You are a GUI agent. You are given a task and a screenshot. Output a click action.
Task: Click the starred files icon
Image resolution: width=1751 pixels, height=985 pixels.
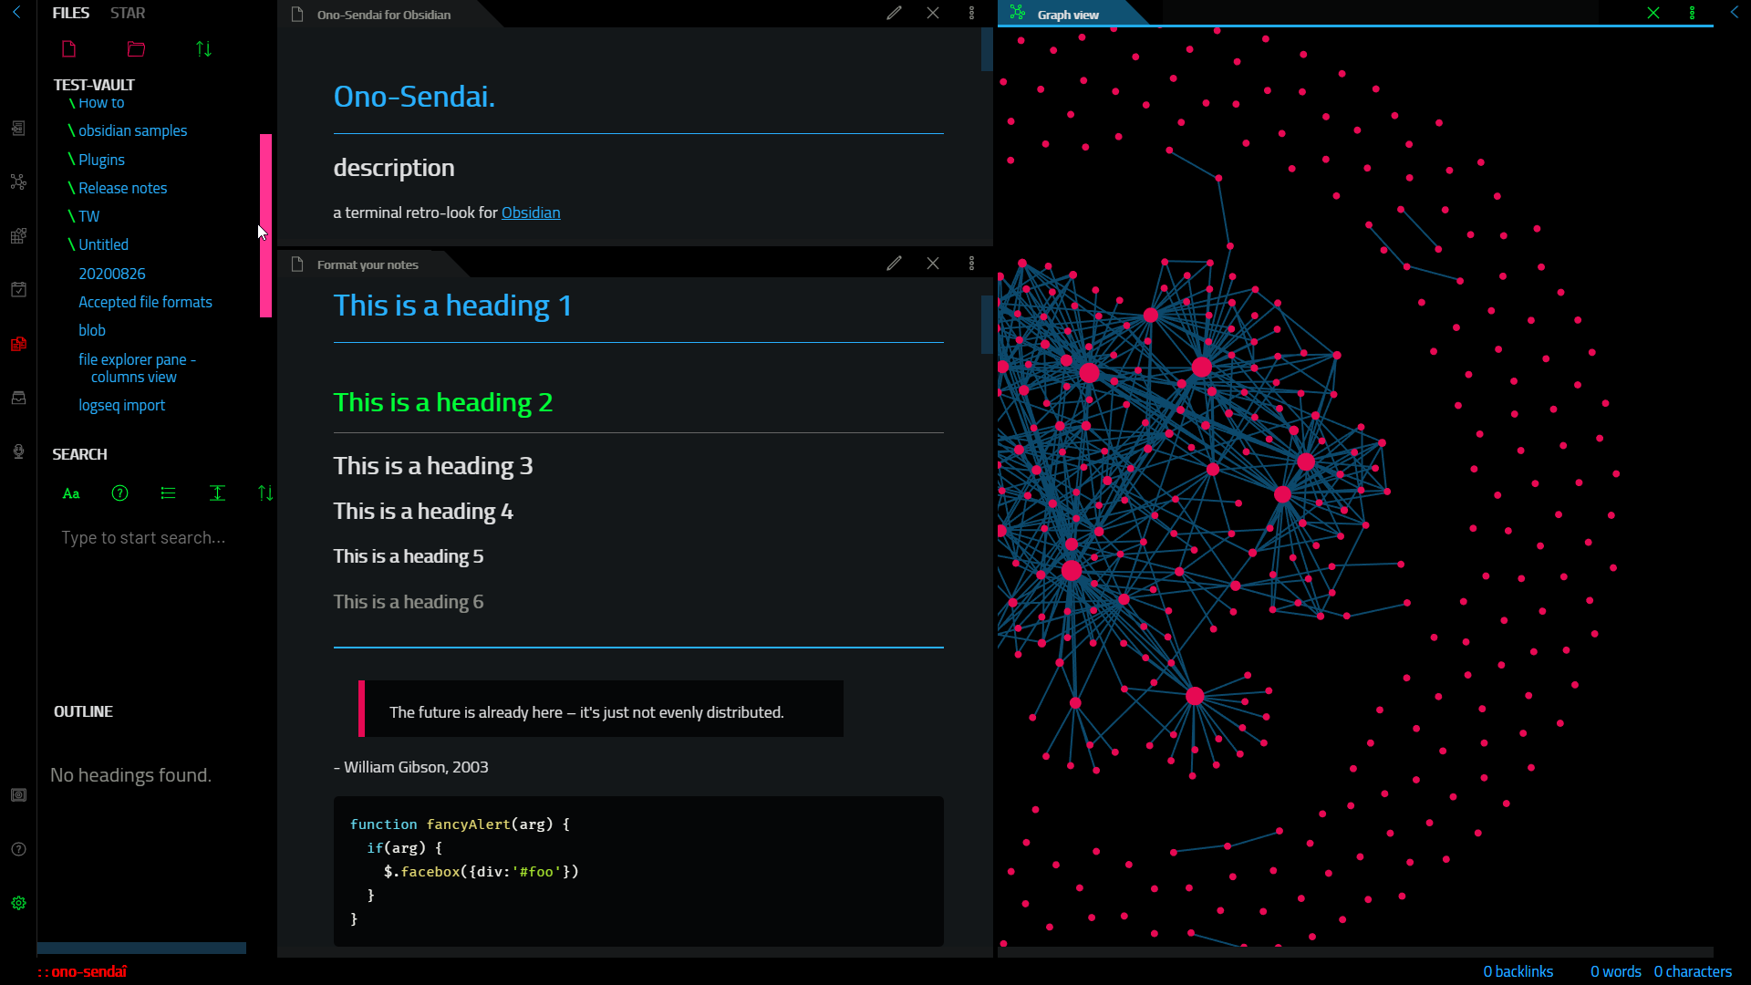pyautogui.click(x=128, y=14)
